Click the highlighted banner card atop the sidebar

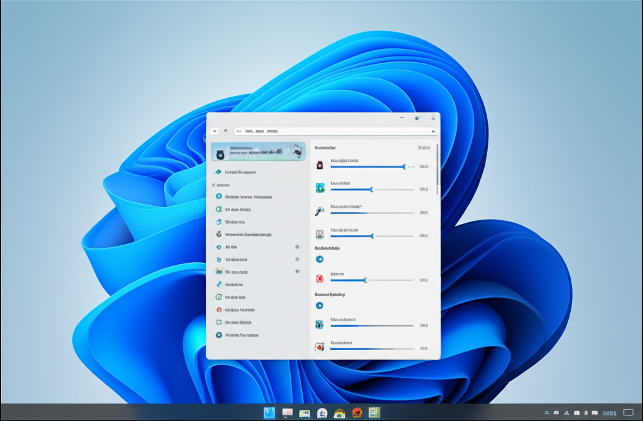[x=258, y=151]
